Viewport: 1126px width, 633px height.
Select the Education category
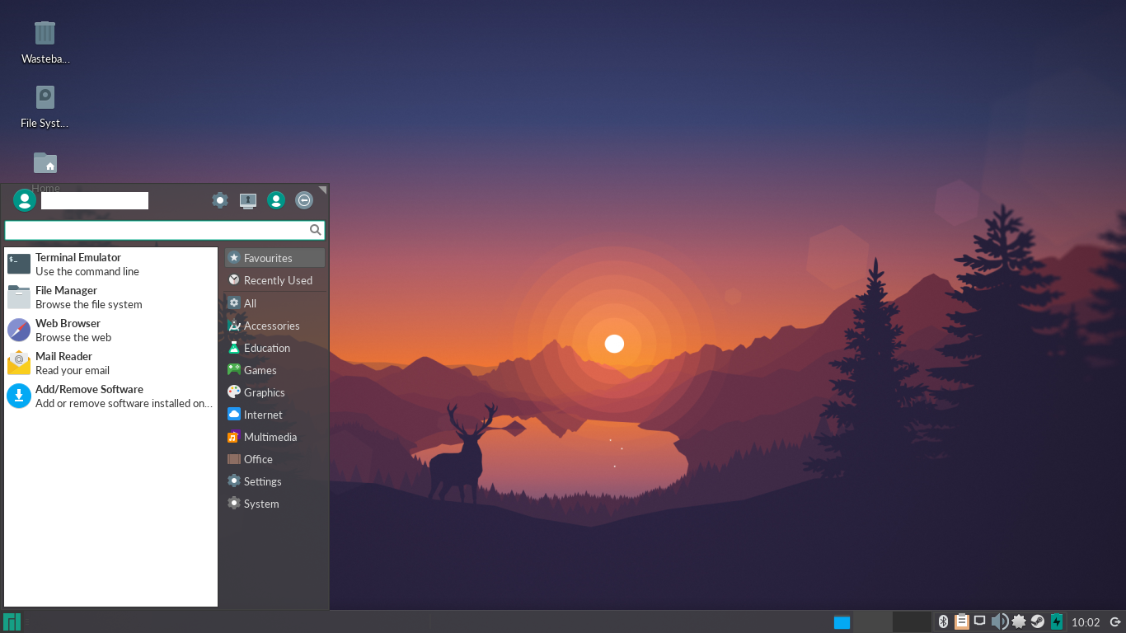pyautogui.click(x=275, y=348)
